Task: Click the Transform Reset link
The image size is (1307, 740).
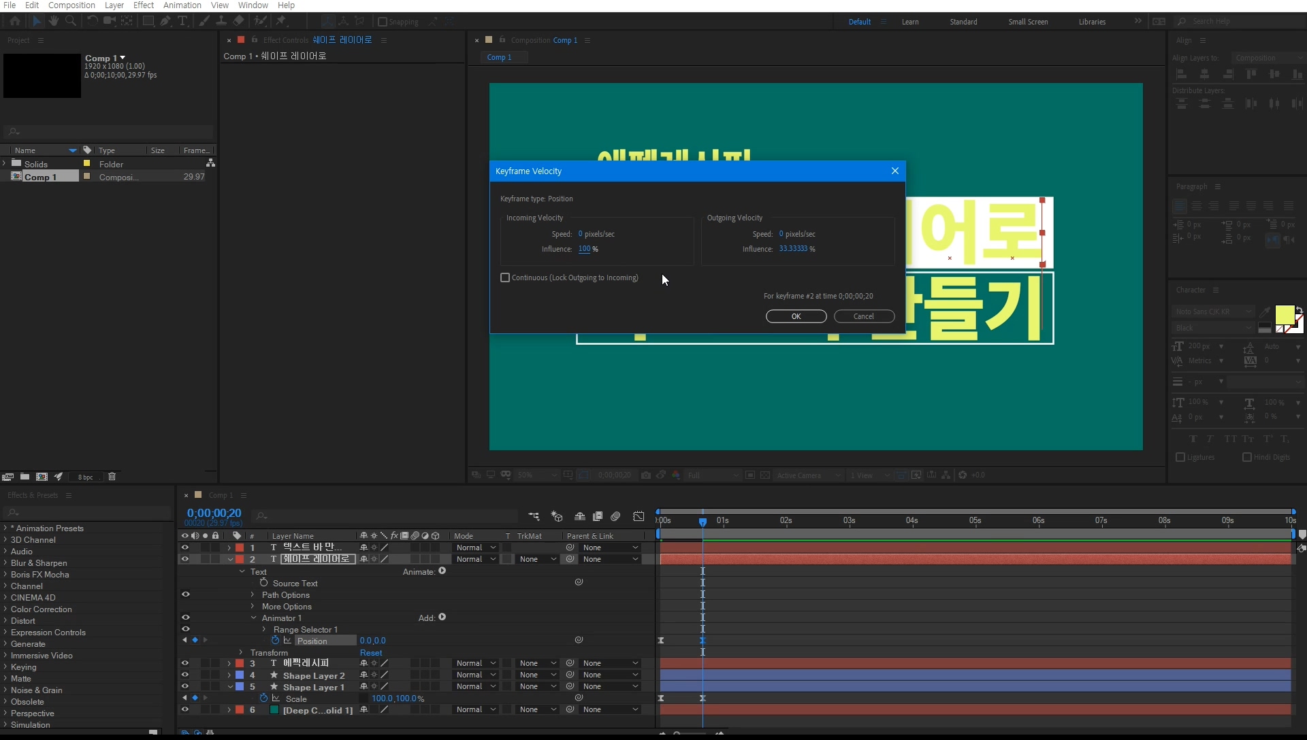Action: [x=371, y=653]
